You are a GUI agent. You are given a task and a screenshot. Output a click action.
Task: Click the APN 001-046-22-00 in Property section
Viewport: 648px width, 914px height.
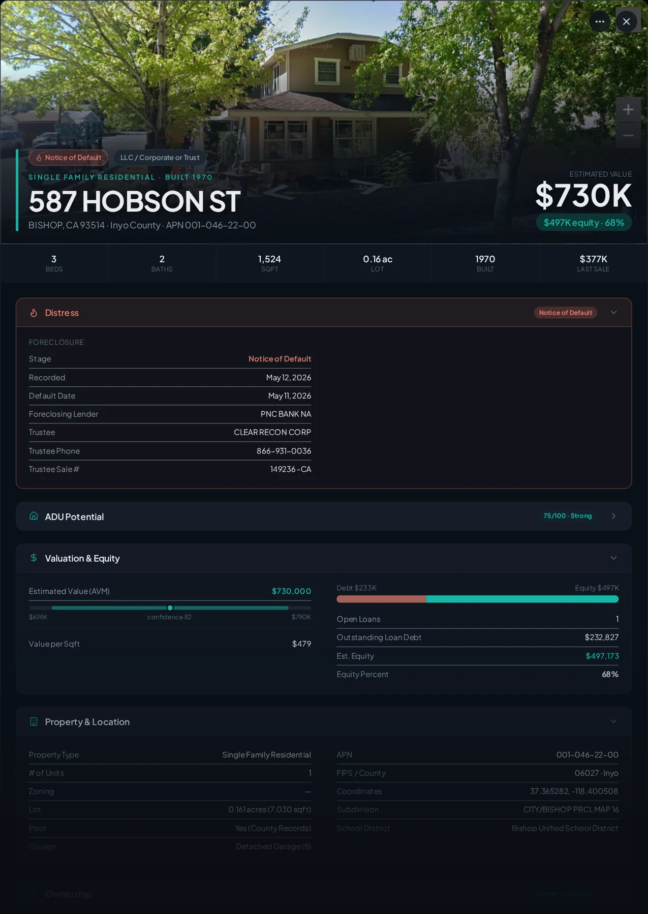tap(587, 755)
